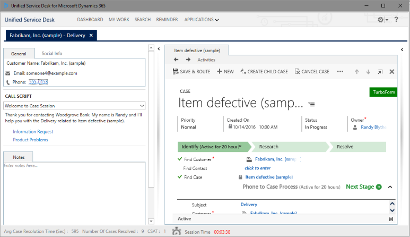
Task: Open the settings gear menu
Action: pos(383,20)
